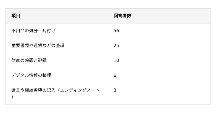This screenshot has width=221, height=113.
Task: Click the cell showing 25
Action: point(116,45)
